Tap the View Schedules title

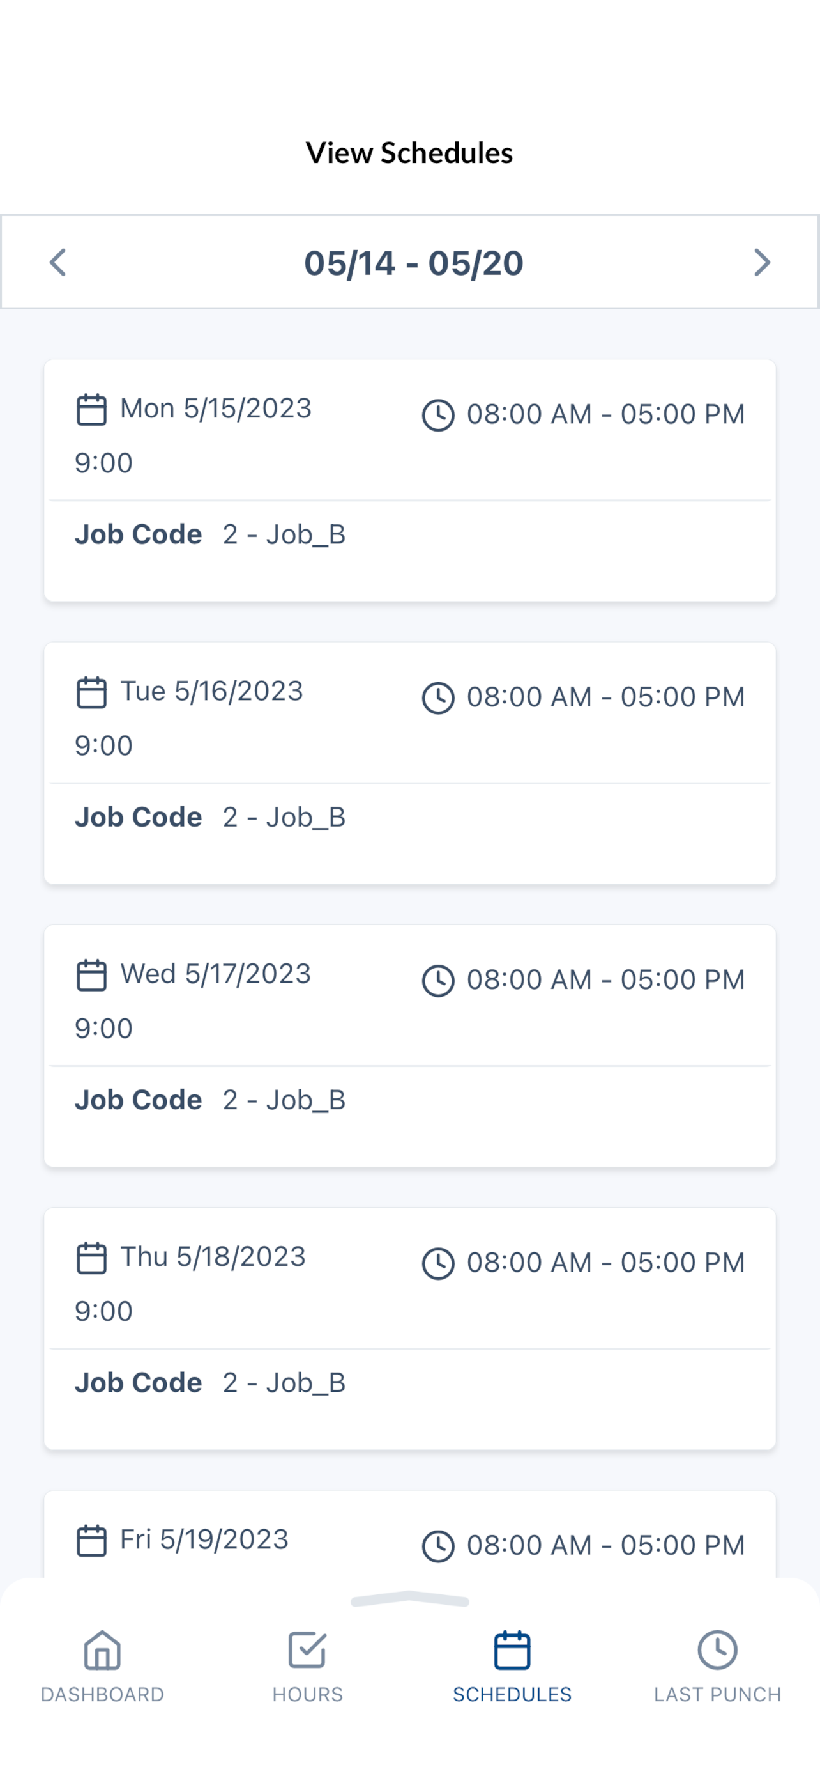point(409,152)
